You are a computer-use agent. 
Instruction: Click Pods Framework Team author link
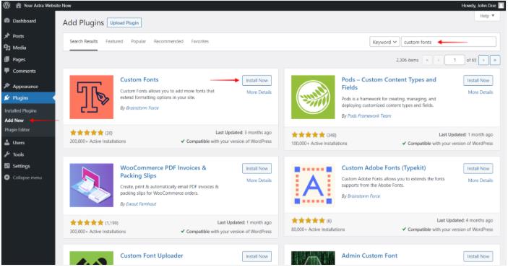[x=369, y=116]
